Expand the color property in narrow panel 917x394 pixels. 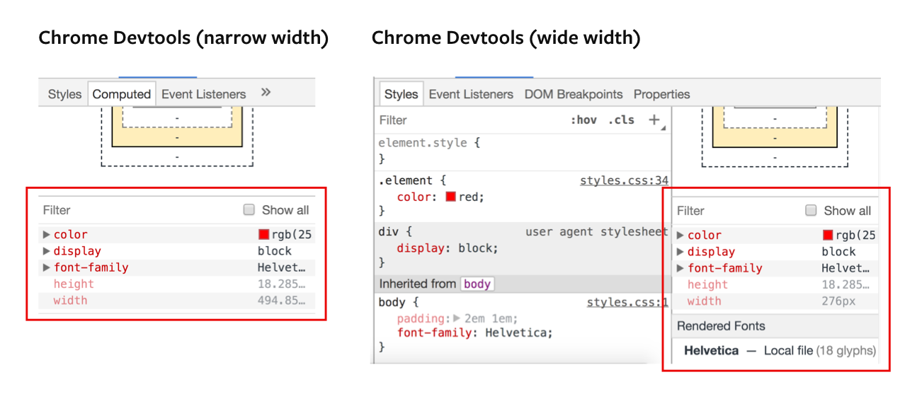[47, 235]
